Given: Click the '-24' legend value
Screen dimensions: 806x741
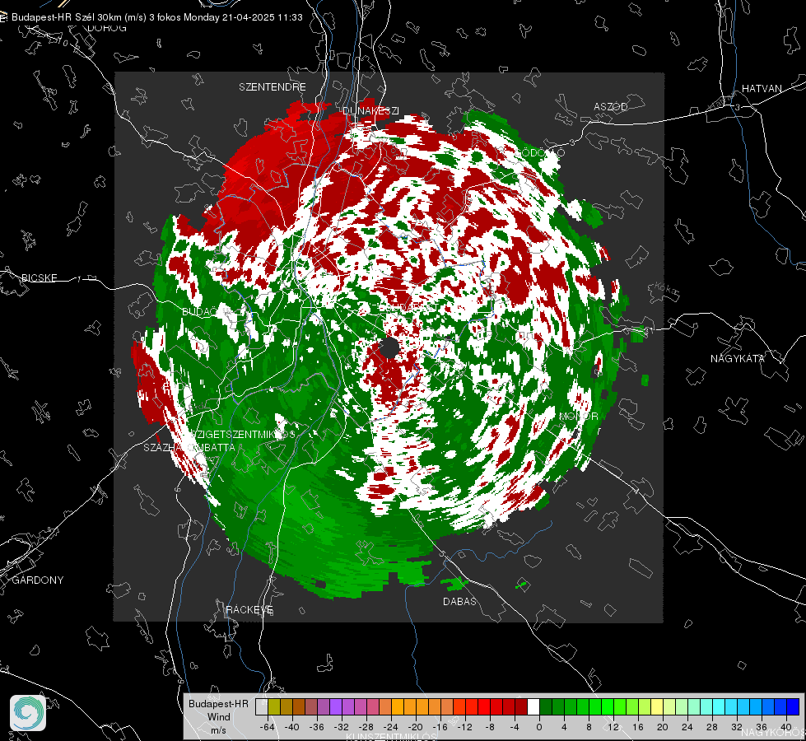Looking at the screenshot, I should (391, 727).
